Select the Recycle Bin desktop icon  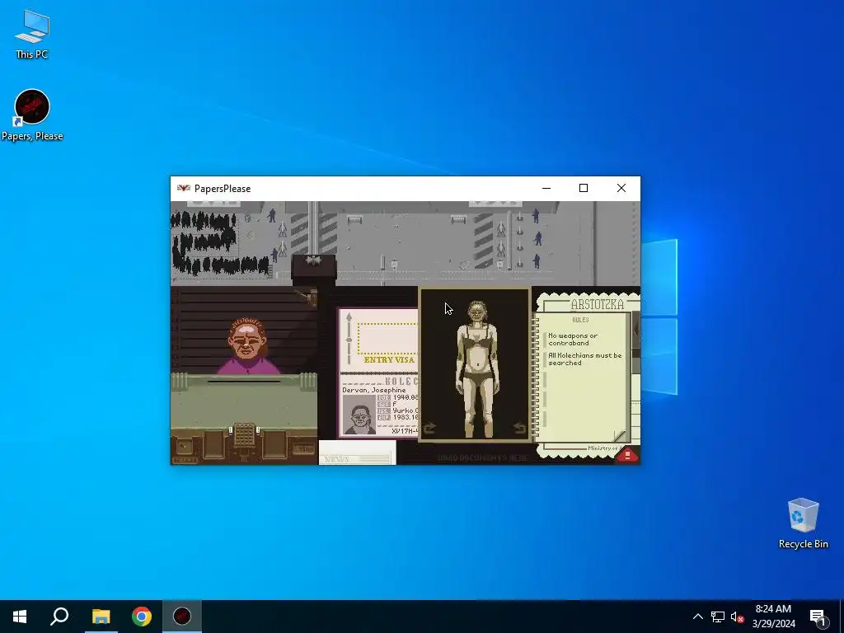tap(803, 523)
